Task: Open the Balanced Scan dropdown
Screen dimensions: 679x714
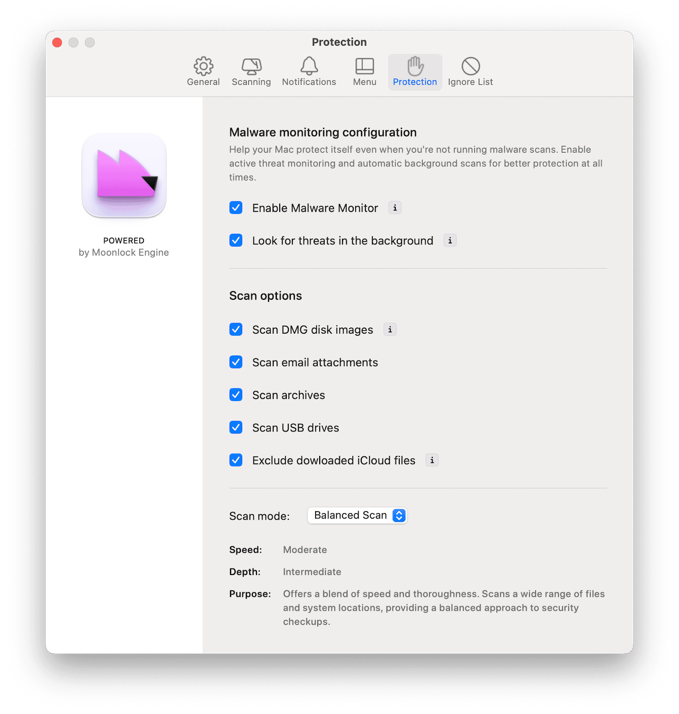Action: tap(357, 515)
